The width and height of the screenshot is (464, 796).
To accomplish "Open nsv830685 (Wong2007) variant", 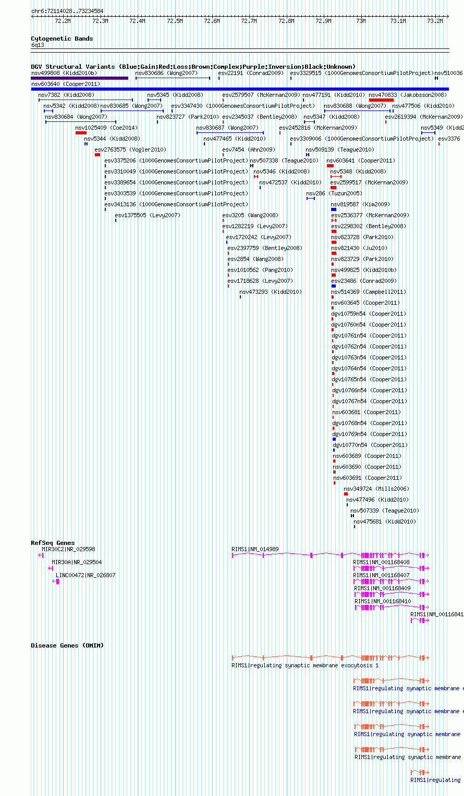I will point(132,106).
